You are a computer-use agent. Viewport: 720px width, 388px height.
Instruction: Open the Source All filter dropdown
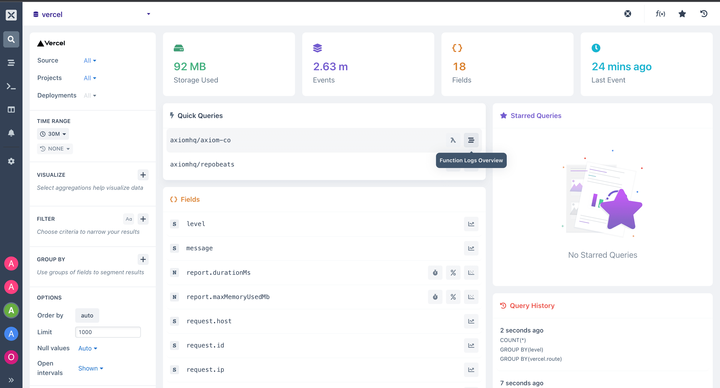click(x=89, y=60)
